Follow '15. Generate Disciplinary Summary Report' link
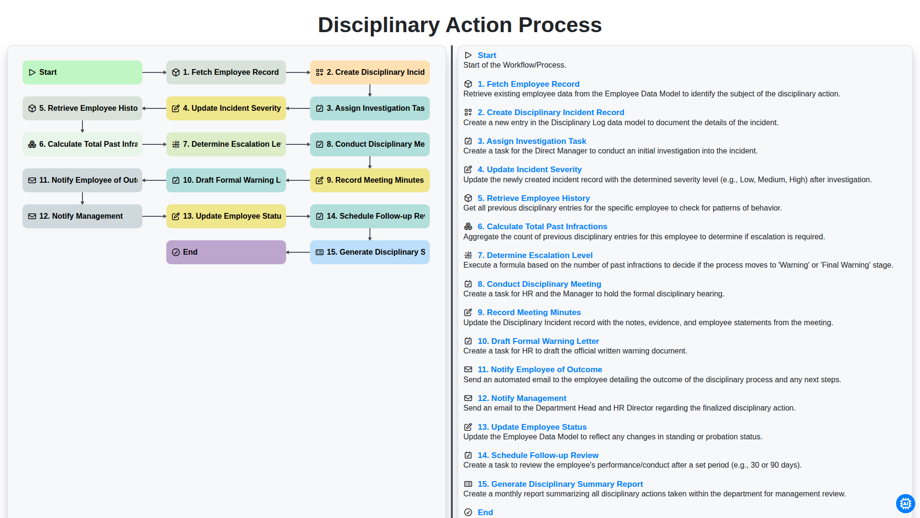 pyautogui.click(x=560, y=484)
